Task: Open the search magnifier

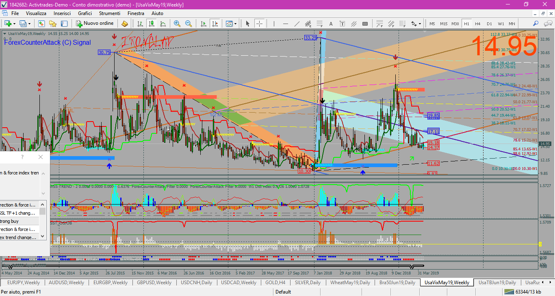Action: pos(535,24)
